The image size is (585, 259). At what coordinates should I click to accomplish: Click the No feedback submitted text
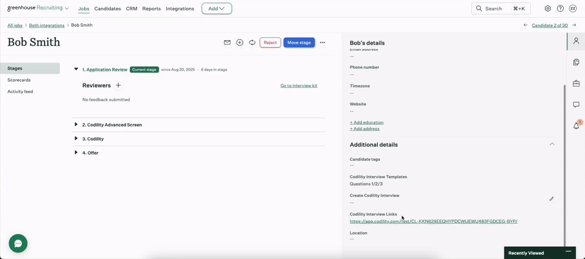point(106,100)
